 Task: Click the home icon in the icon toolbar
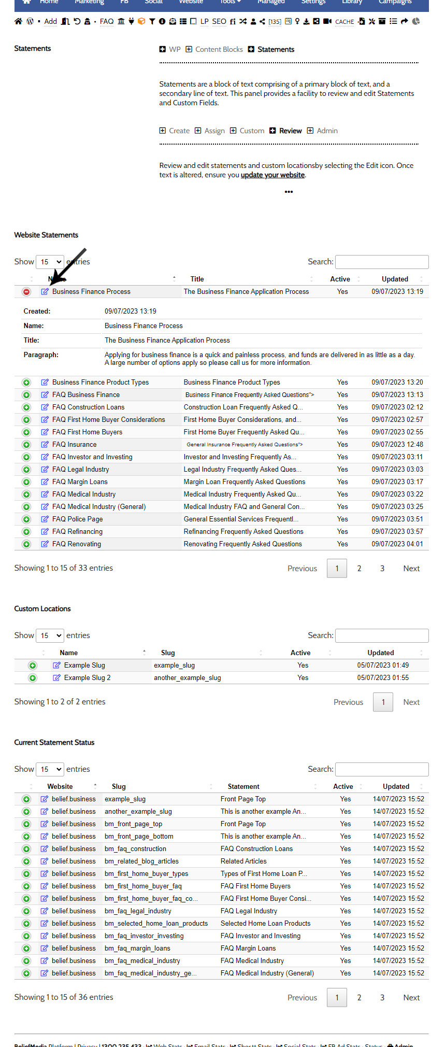coord(18,21)
